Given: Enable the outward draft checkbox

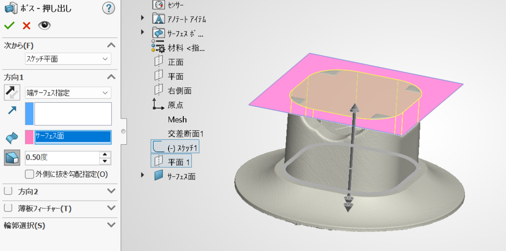Looking at the screenshot, I should pos(29,174).
